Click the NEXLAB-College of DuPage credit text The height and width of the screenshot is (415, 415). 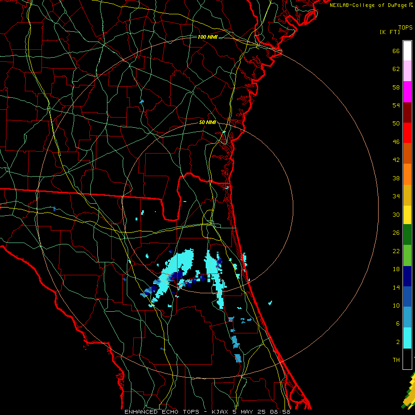(x=371, y=5)
